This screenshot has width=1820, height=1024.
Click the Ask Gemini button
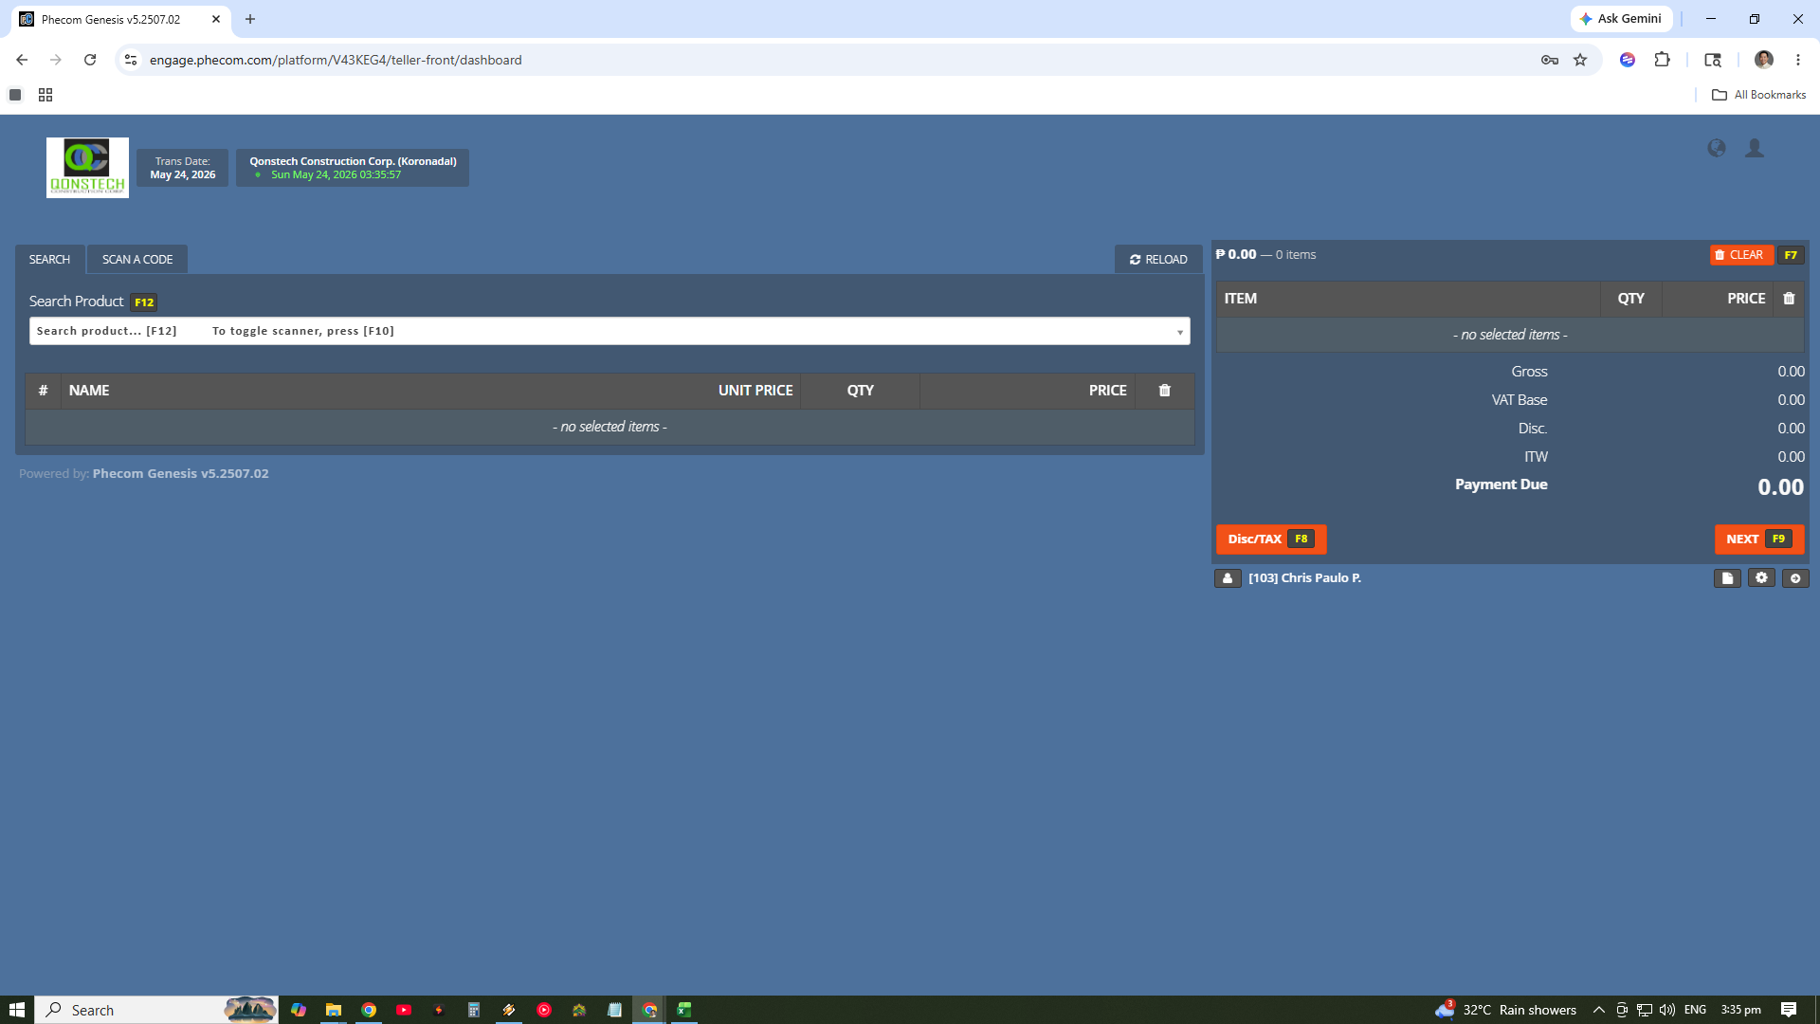point(1621,19)
